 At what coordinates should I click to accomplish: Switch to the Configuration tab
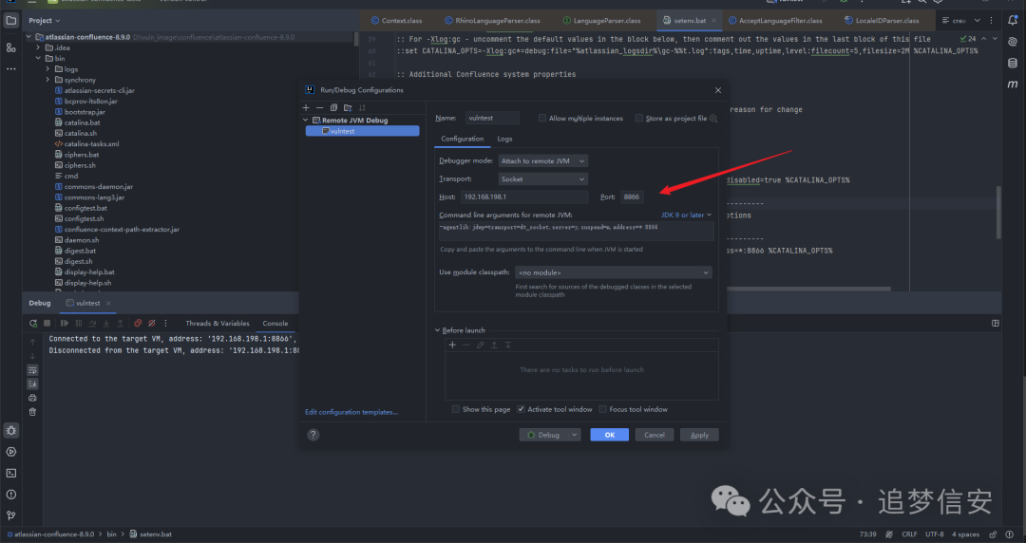click(x=462, y=139)
